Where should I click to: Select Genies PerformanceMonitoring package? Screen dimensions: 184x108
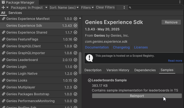(39, 101)
